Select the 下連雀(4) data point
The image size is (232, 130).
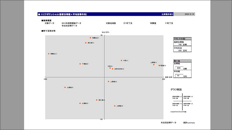[159, 66]
